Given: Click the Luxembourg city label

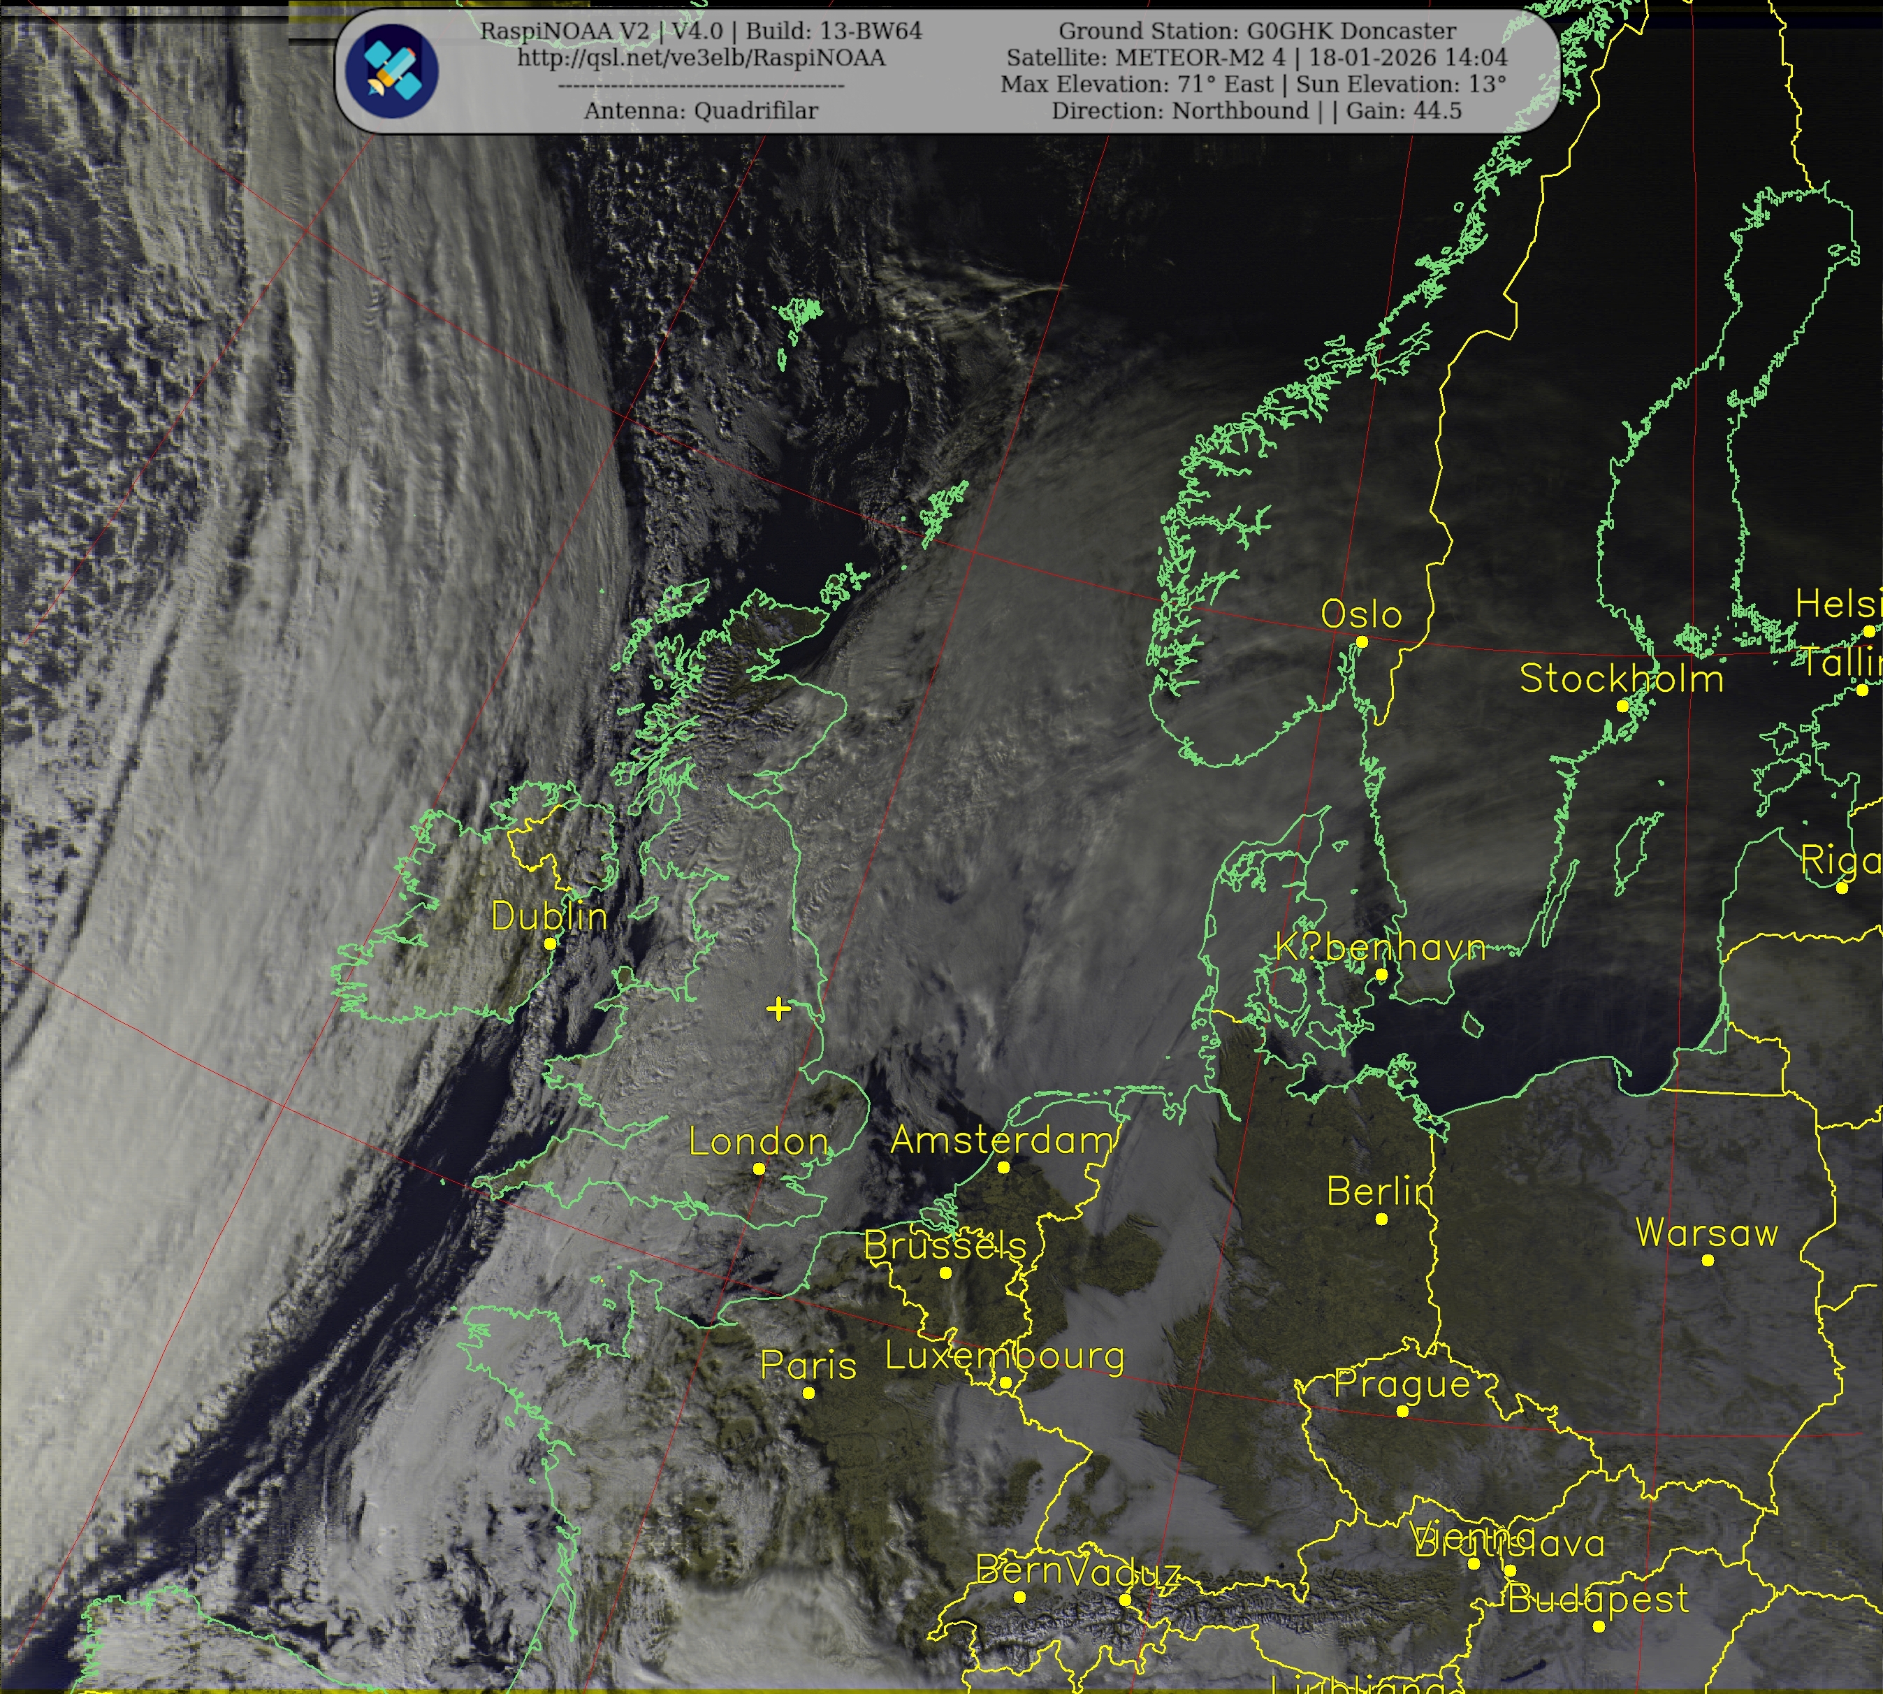Looking at the screenshot, I should pyautogui.click(x=1005, y=1356).
